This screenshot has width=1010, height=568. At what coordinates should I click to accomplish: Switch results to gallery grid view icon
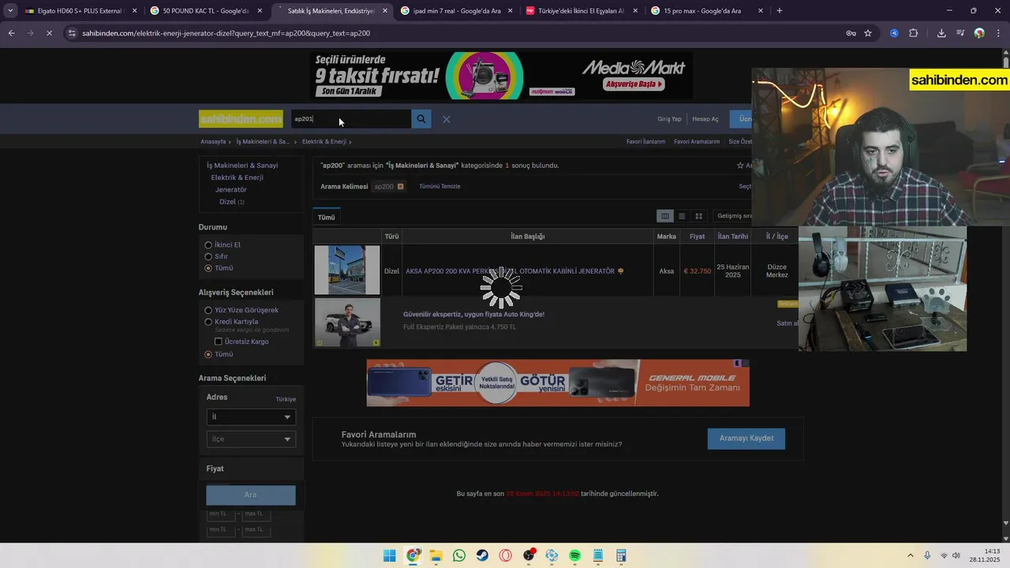(x=698, y=216)
